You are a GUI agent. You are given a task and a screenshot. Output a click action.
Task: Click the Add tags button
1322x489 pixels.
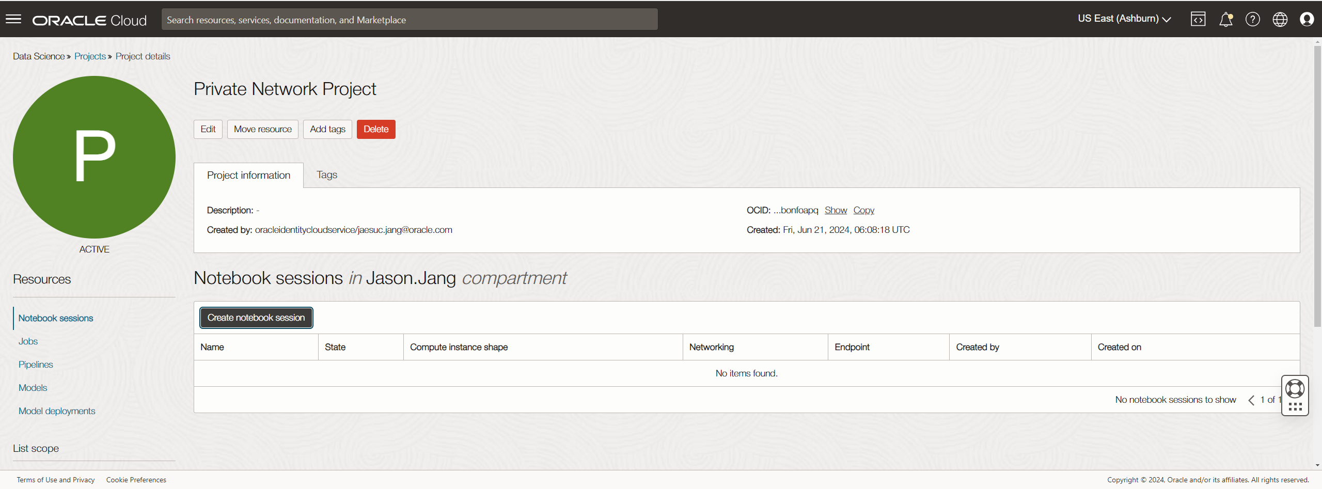tap(327, 129)
